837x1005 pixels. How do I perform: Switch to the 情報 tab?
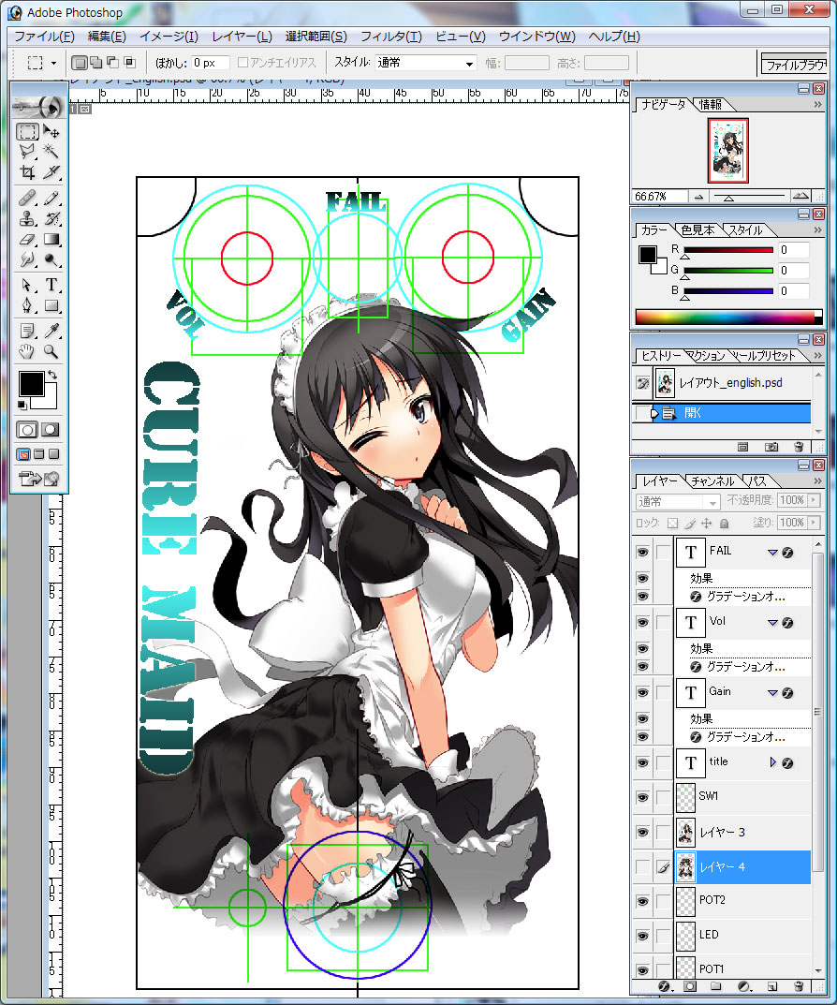pyautogui.click(x=710, y=104)
